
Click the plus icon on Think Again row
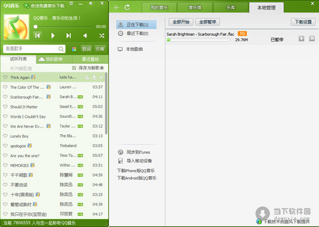tap(101, 77)
